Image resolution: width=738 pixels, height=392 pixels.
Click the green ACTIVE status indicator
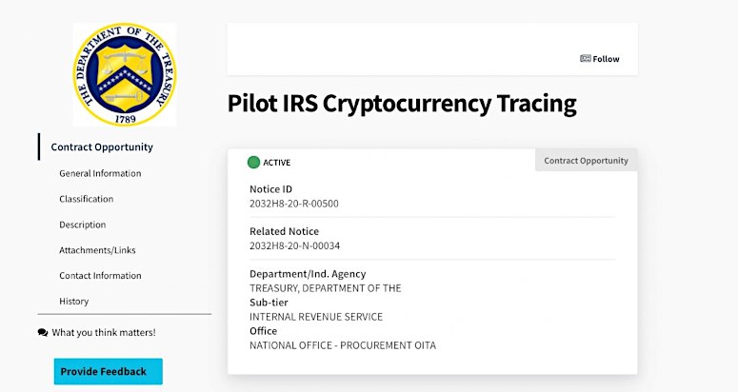[x=253, y=163]
